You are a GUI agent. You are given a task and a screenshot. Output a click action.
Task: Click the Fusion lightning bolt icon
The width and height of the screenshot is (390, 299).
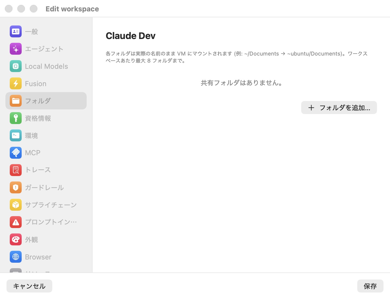(x=16, y=83)
